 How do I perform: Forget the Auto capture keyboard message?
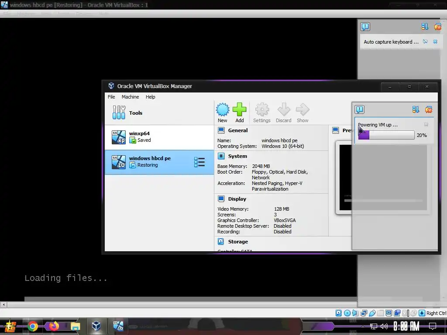point(425,41)
